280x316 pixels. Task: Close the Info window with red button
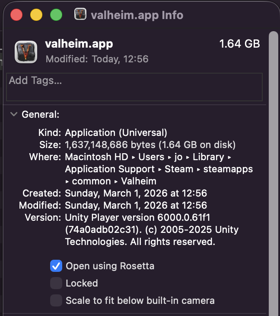16,15
